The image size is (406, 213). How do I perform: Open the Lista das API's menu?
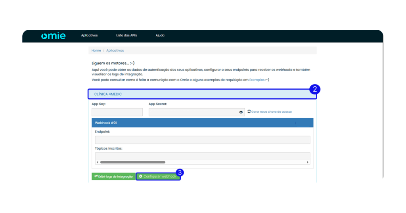click(126, 35)
